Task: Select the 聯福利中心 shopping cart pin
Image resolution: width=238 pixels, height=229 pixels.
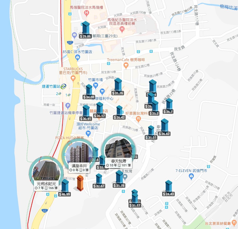Action: click(x=102, y=92)
